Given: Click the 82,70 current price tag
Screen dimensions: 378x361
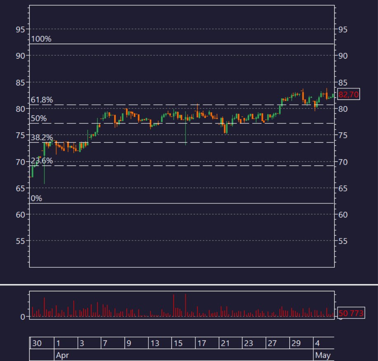Looking at the screenshot, I should (x=348, y=94).
